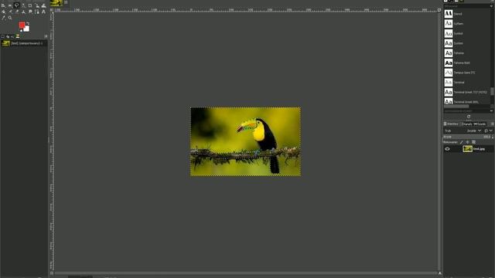Screen dimensions: 495x278
Task: Select the Fuzzy Select tool
Action: [23, 5]
